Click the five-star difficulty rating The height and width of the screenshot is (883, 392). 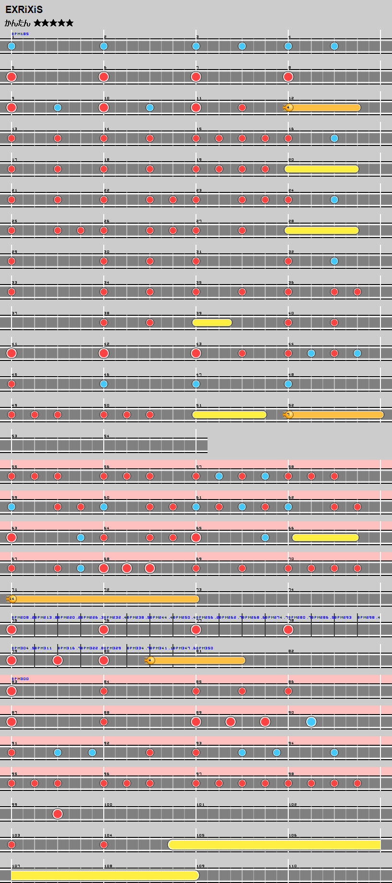tap(53, 23)
